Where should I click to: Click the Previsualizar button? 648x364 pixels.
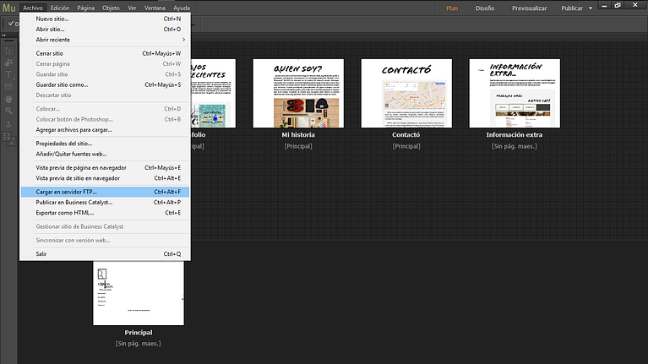(x=529, y=8)
